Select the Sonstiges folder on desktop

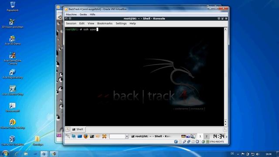tap(38, 140)
